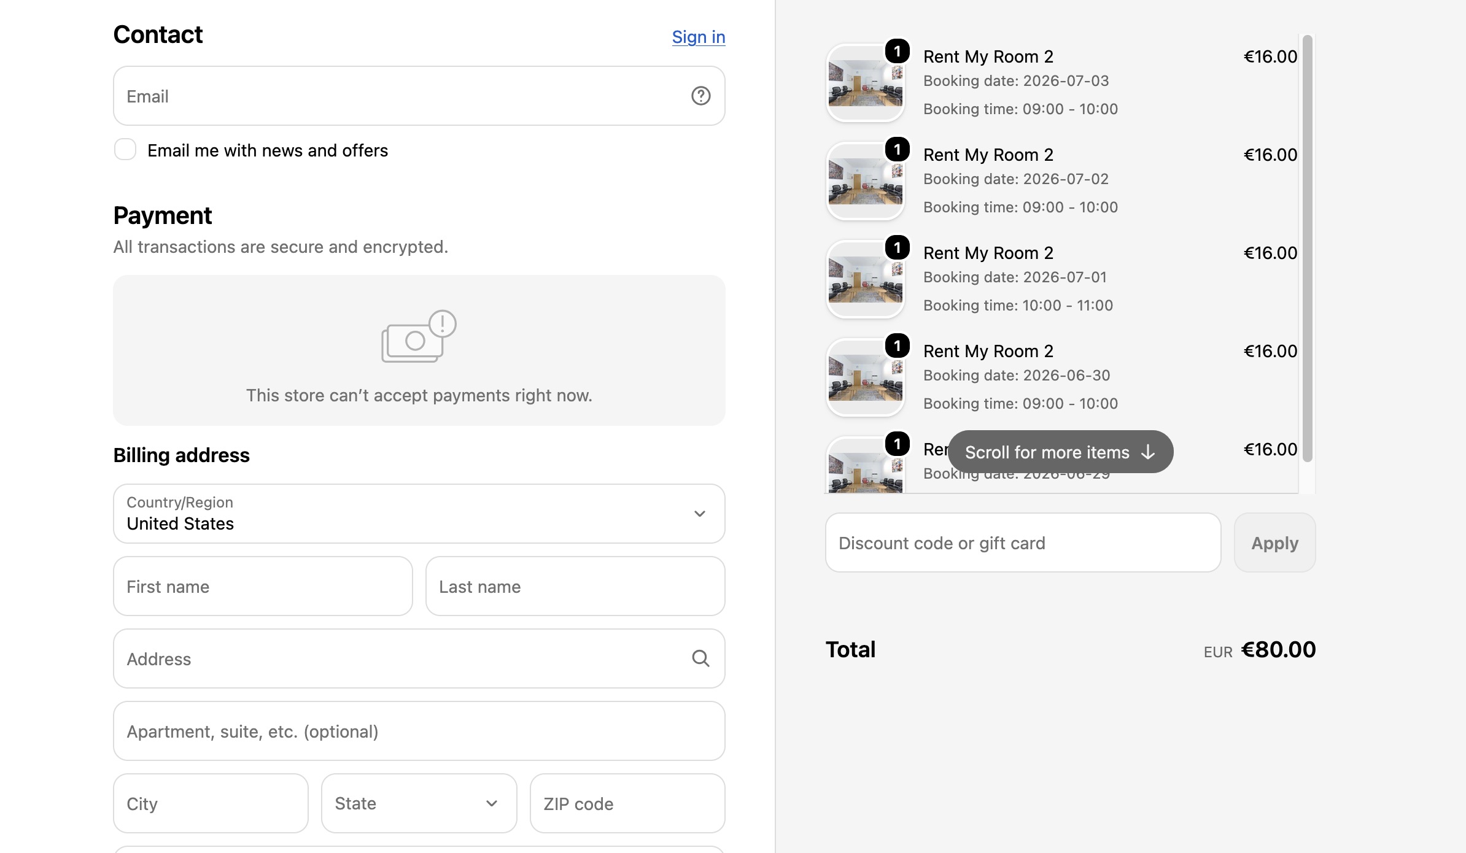Click room thumbnail for 2026-06-30 booking

pos(865,377)
